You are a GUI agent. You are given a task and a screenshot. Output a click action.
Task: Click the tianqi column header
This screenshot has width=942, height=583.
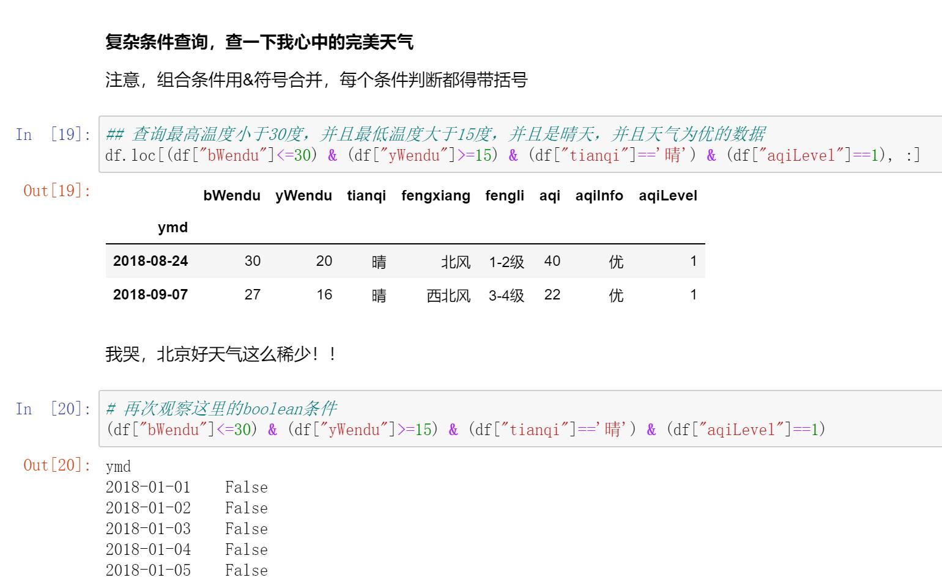tap(366, 196)
